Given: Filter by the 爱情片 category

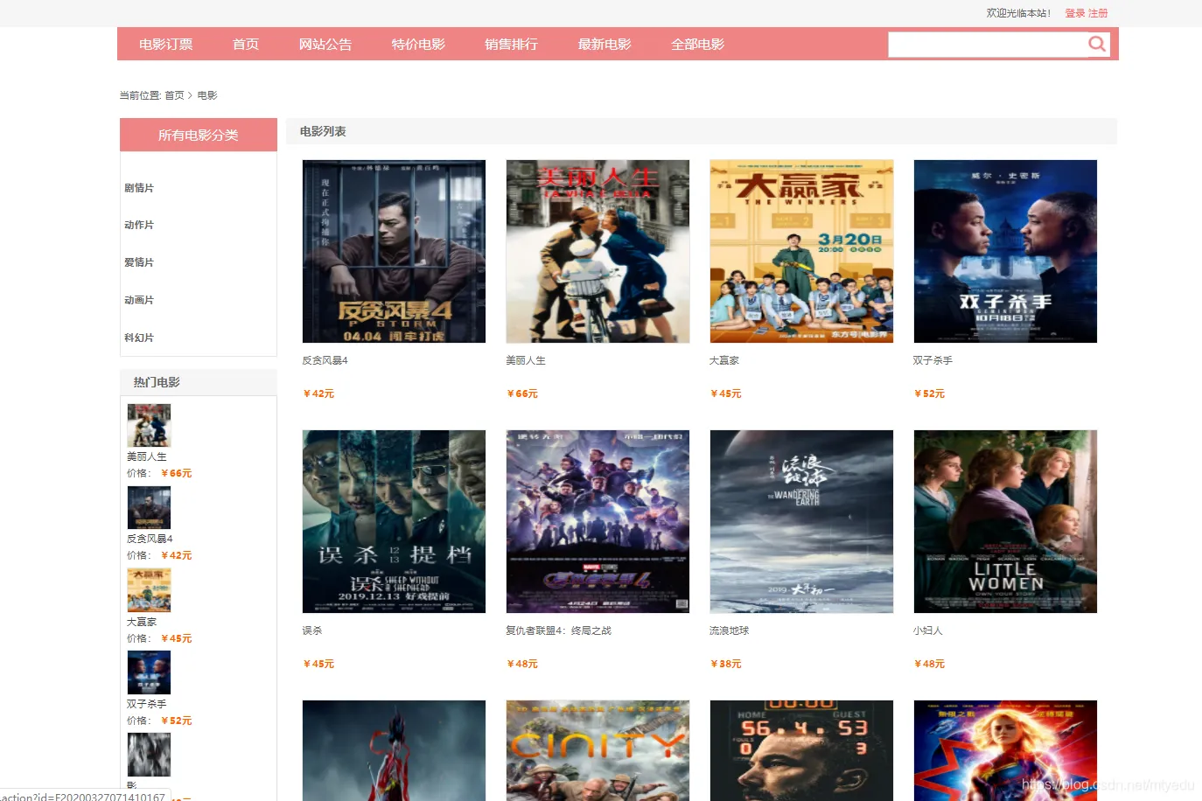Looking at the screenshot, I should click(139, 262).
